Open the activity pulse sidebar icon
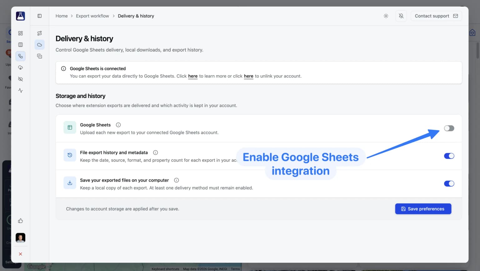Image resolution: width=480 pixels, height=271 pixels. [21, 90]
